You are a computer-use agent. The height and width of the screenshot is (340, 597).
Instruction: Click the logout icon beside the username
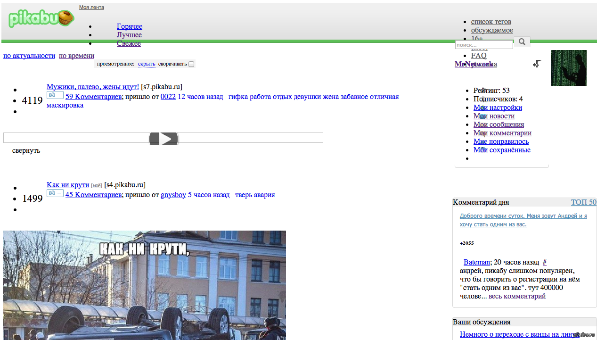537,64
